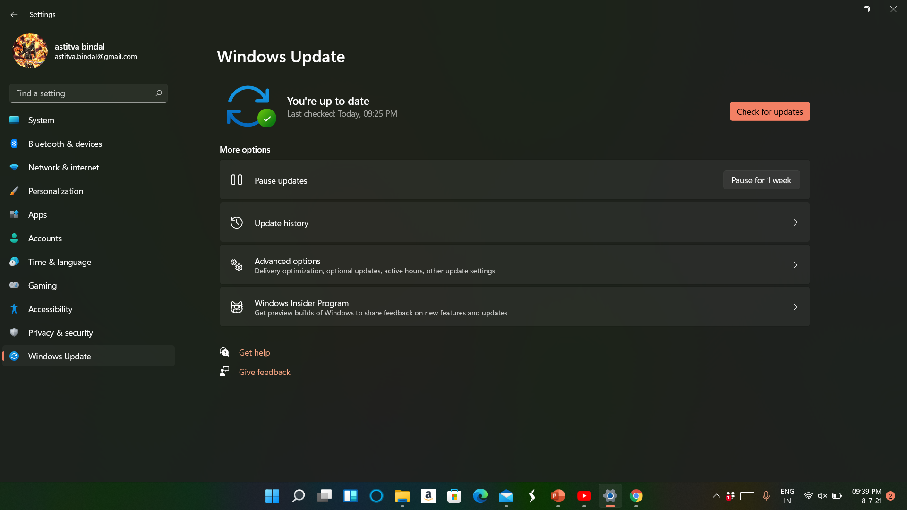
Task: Go to Bluetooth & devices
Action: point(88,144)
